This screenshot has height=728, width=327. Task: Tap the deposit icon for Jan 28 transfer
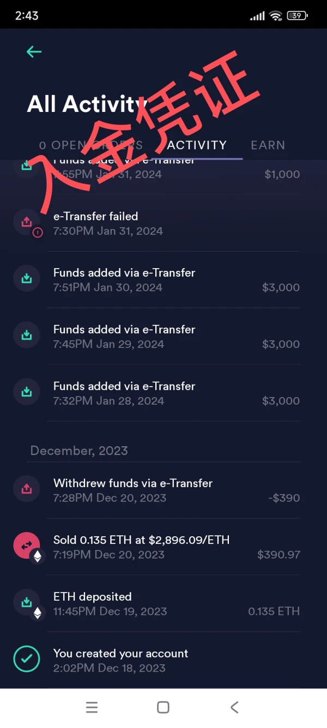(x=27, y=392)
